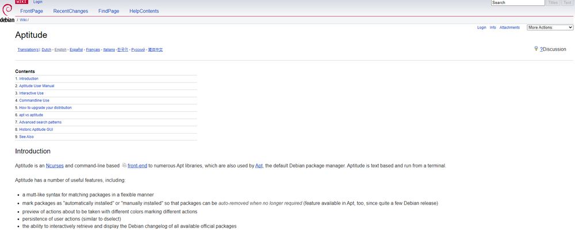Screen dimensions: 575x230
Task: Click the Translation(s) link
Action: (x=29, y=50)
